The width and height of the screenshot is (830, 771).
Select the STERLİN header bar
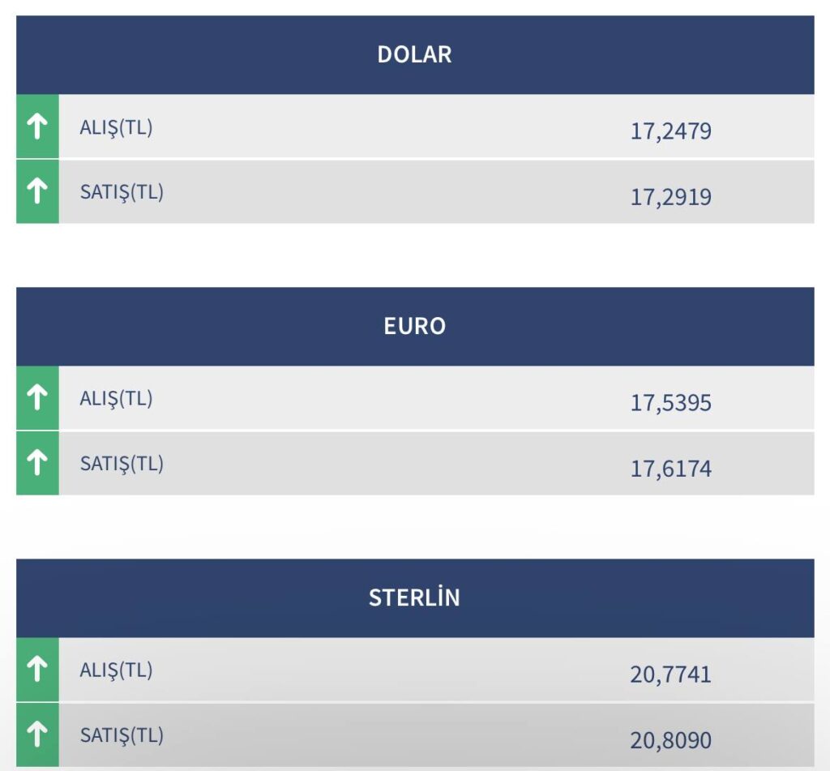[x=415, y=598]
